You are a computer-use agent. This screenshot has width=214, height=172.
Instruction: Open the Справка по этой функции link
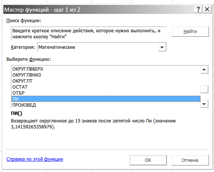[35, 159]
